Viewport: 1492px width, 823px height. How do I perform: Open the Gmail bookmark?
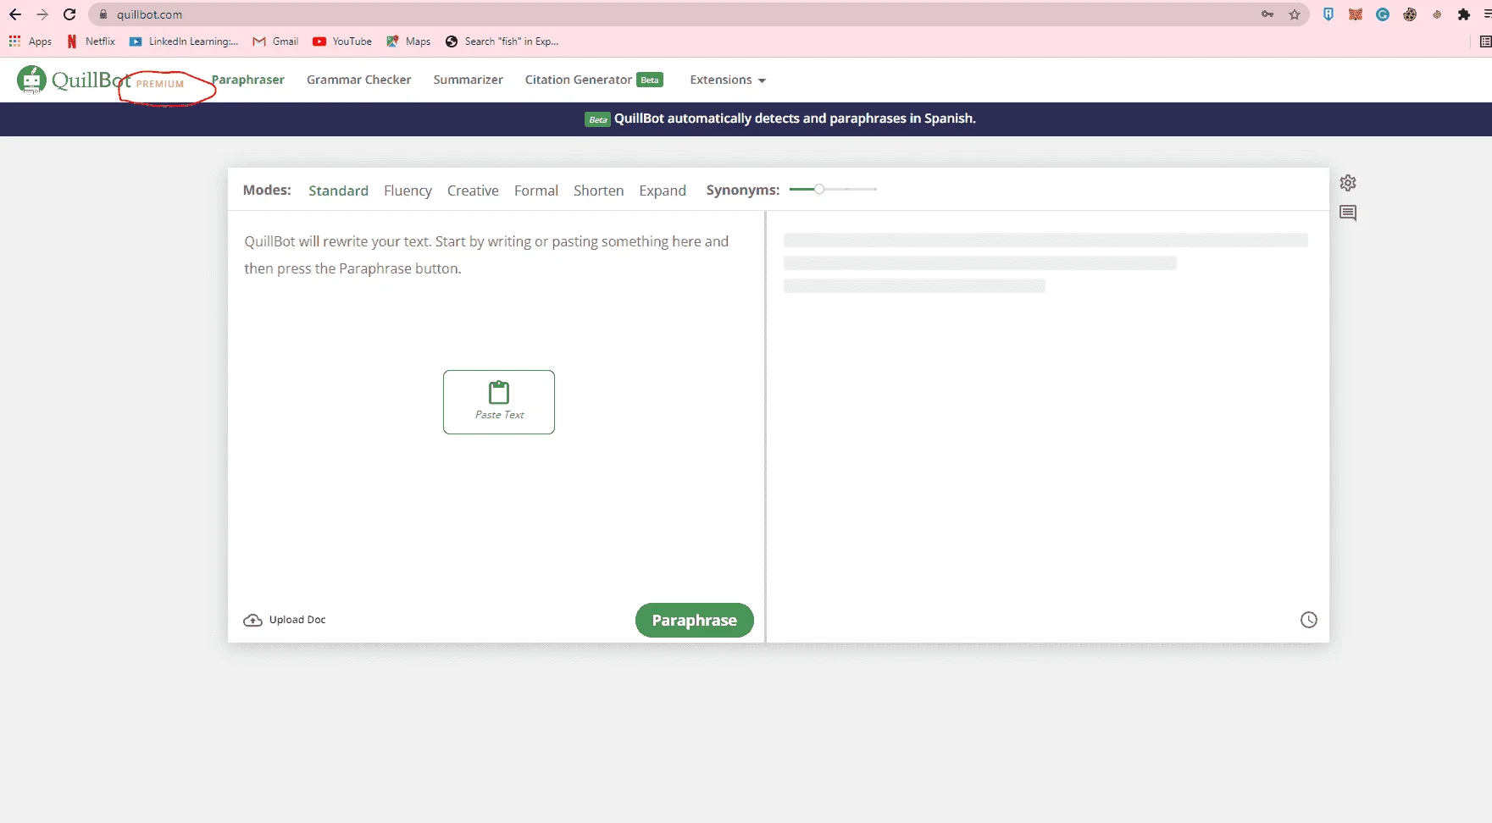(275, 41)
